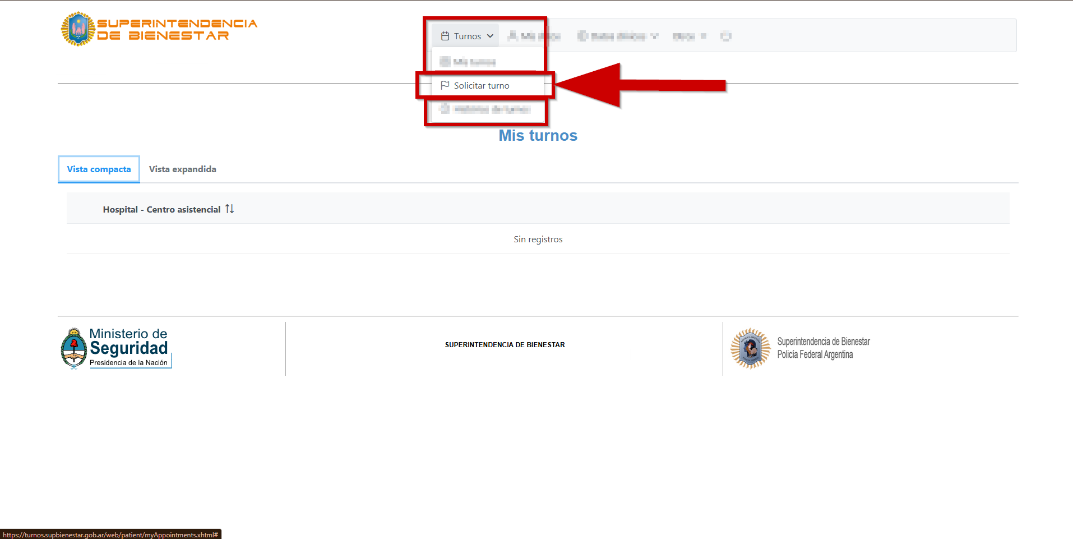Screen dimensions: 1073x539
Task: Click the Ministerio de Seguridad coat of arms
Action: click(73, 348)
